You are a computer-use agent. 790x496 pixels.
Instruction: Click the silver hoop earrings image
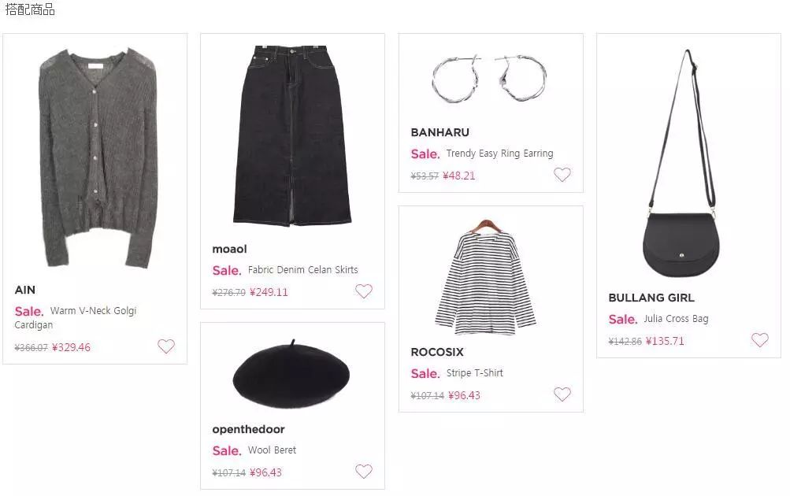pyautogui.click(x=490, y=77)
